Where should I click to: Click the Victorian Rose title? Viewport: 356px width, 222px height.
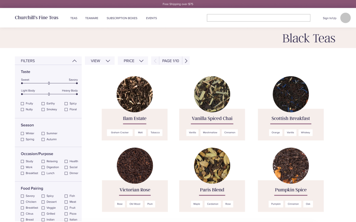pos(135,190)
